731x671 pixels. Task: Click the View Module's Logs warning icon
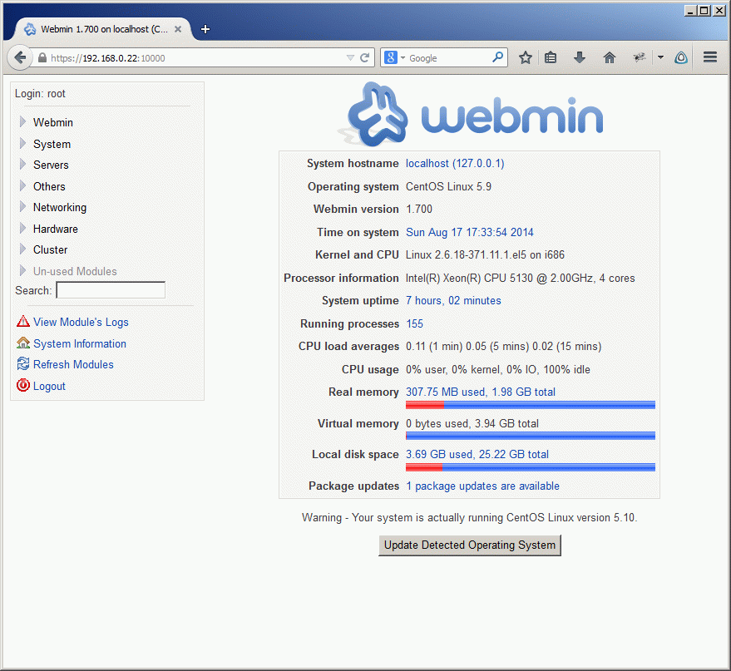(22, 322)
